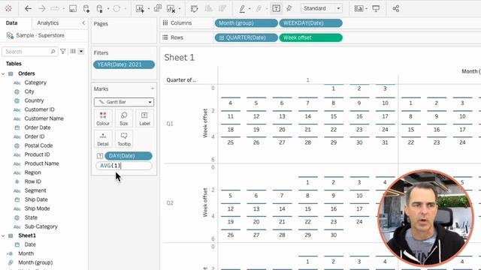Expand the QUARTER(Date) pill plus icon

click(x=221, y=37)
